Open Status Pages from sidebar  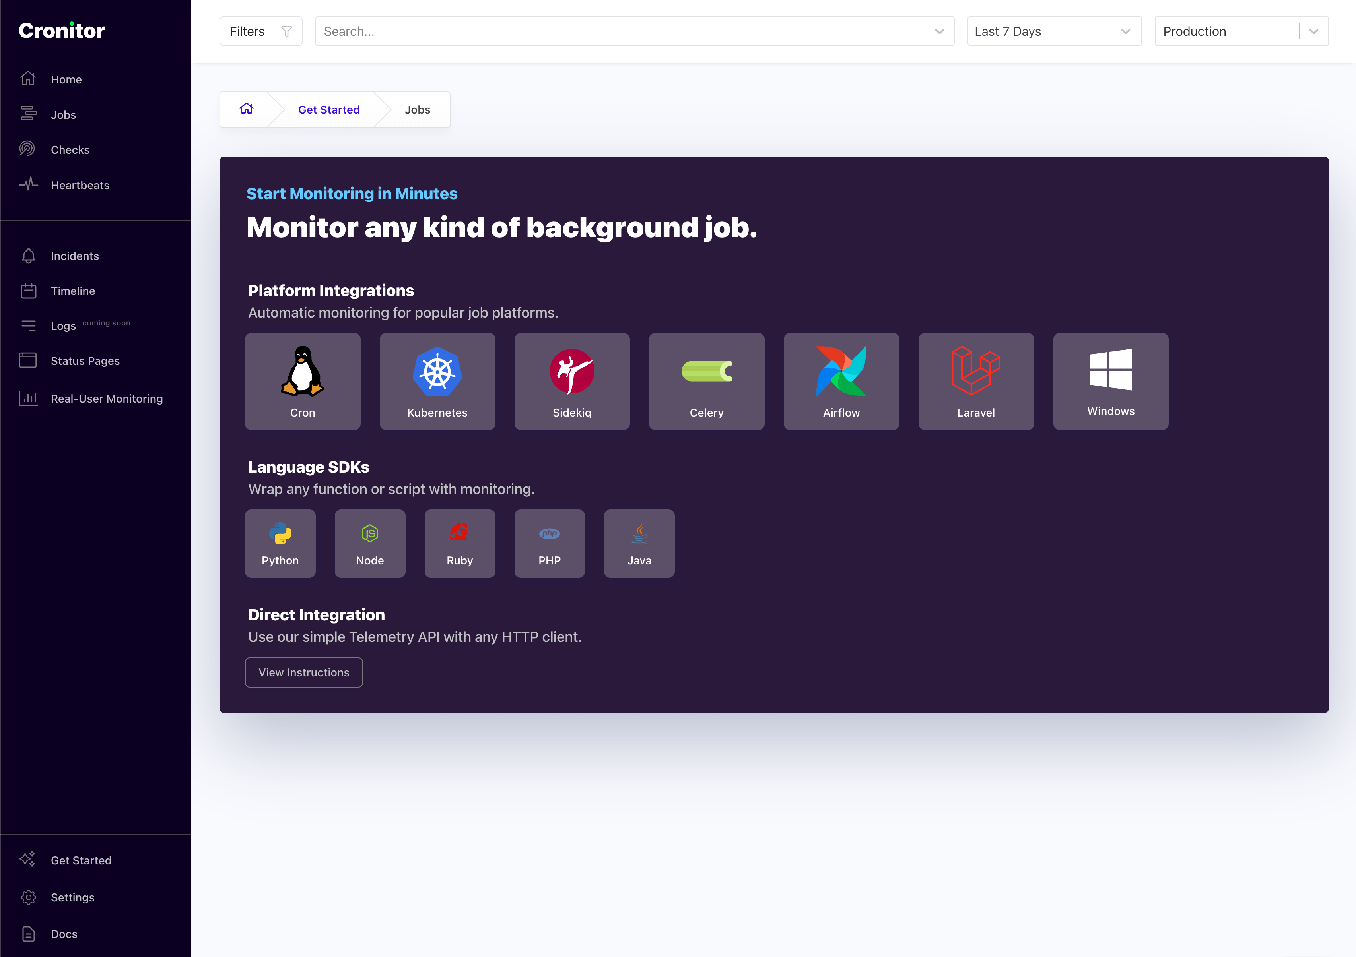(85, 361)
